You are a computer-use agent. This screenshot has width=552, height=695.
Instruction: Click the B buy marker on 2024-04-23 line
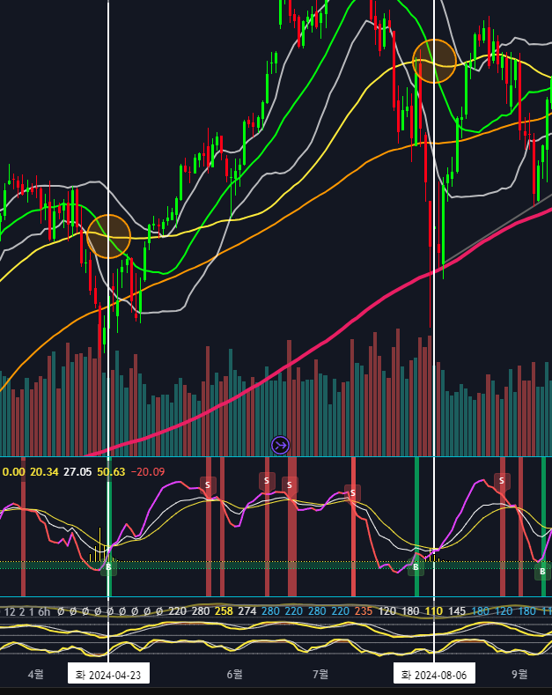(108, 567)
